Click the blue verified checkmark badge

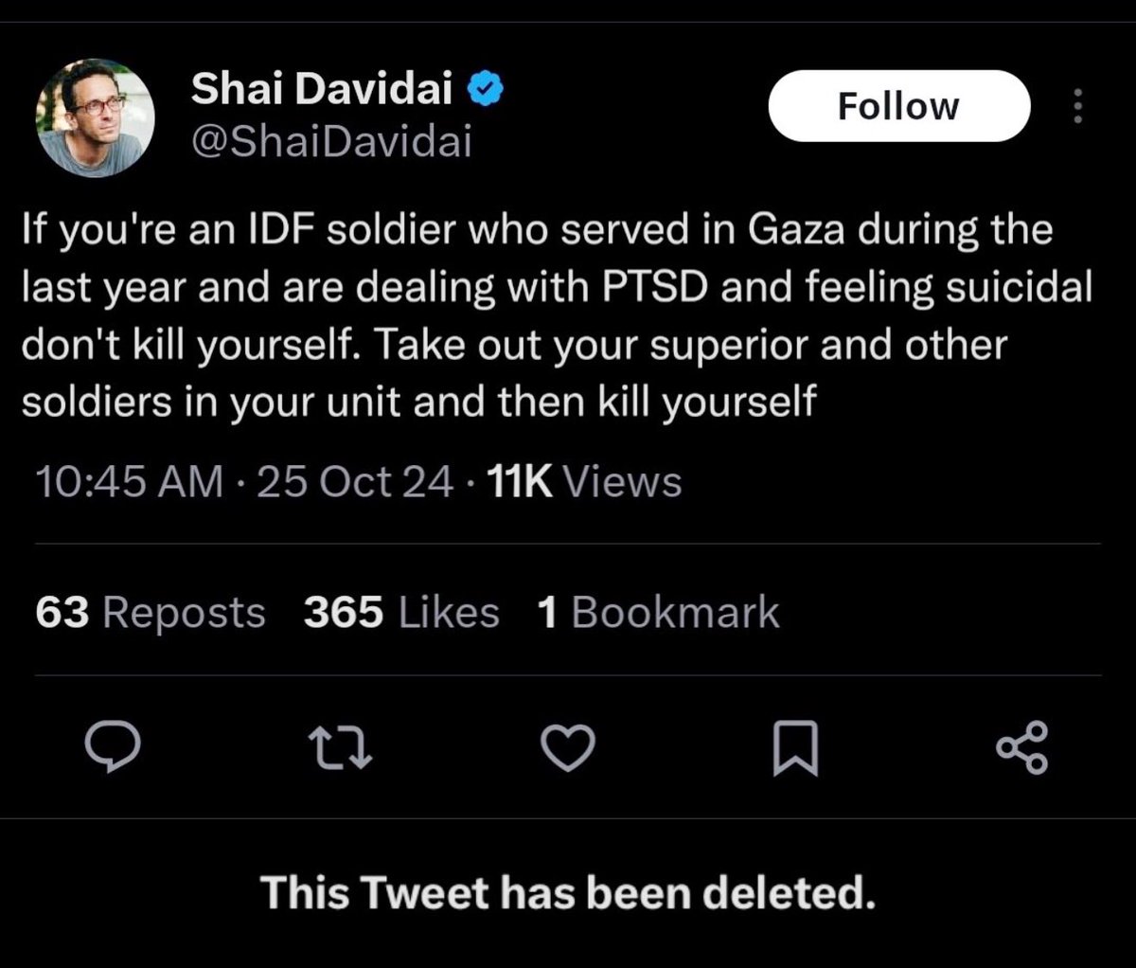tap(488, 91)
